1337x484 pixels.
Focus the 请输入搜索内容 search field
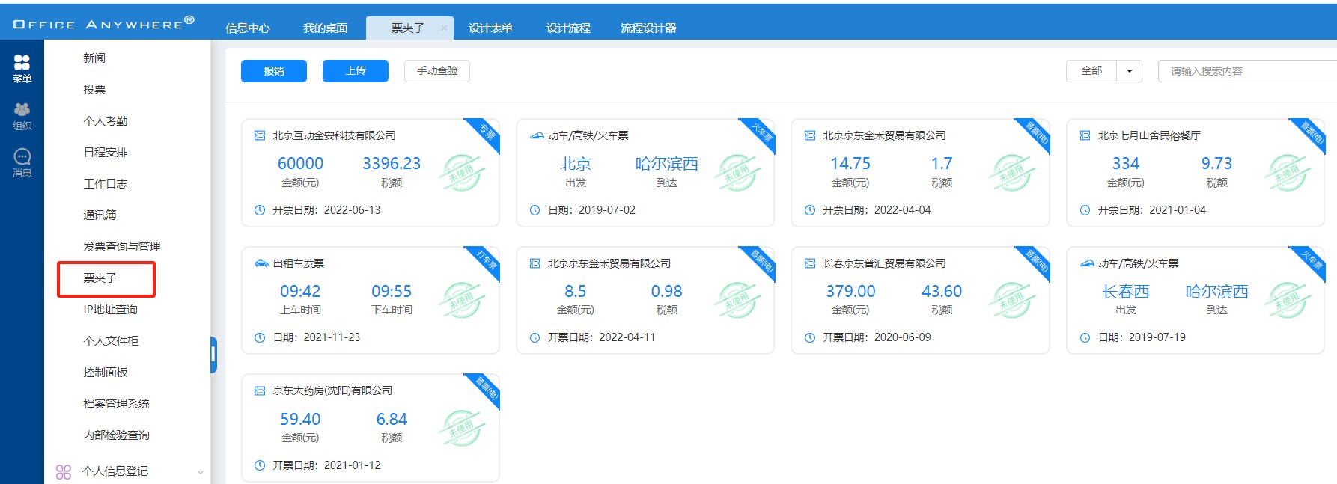1247,71
